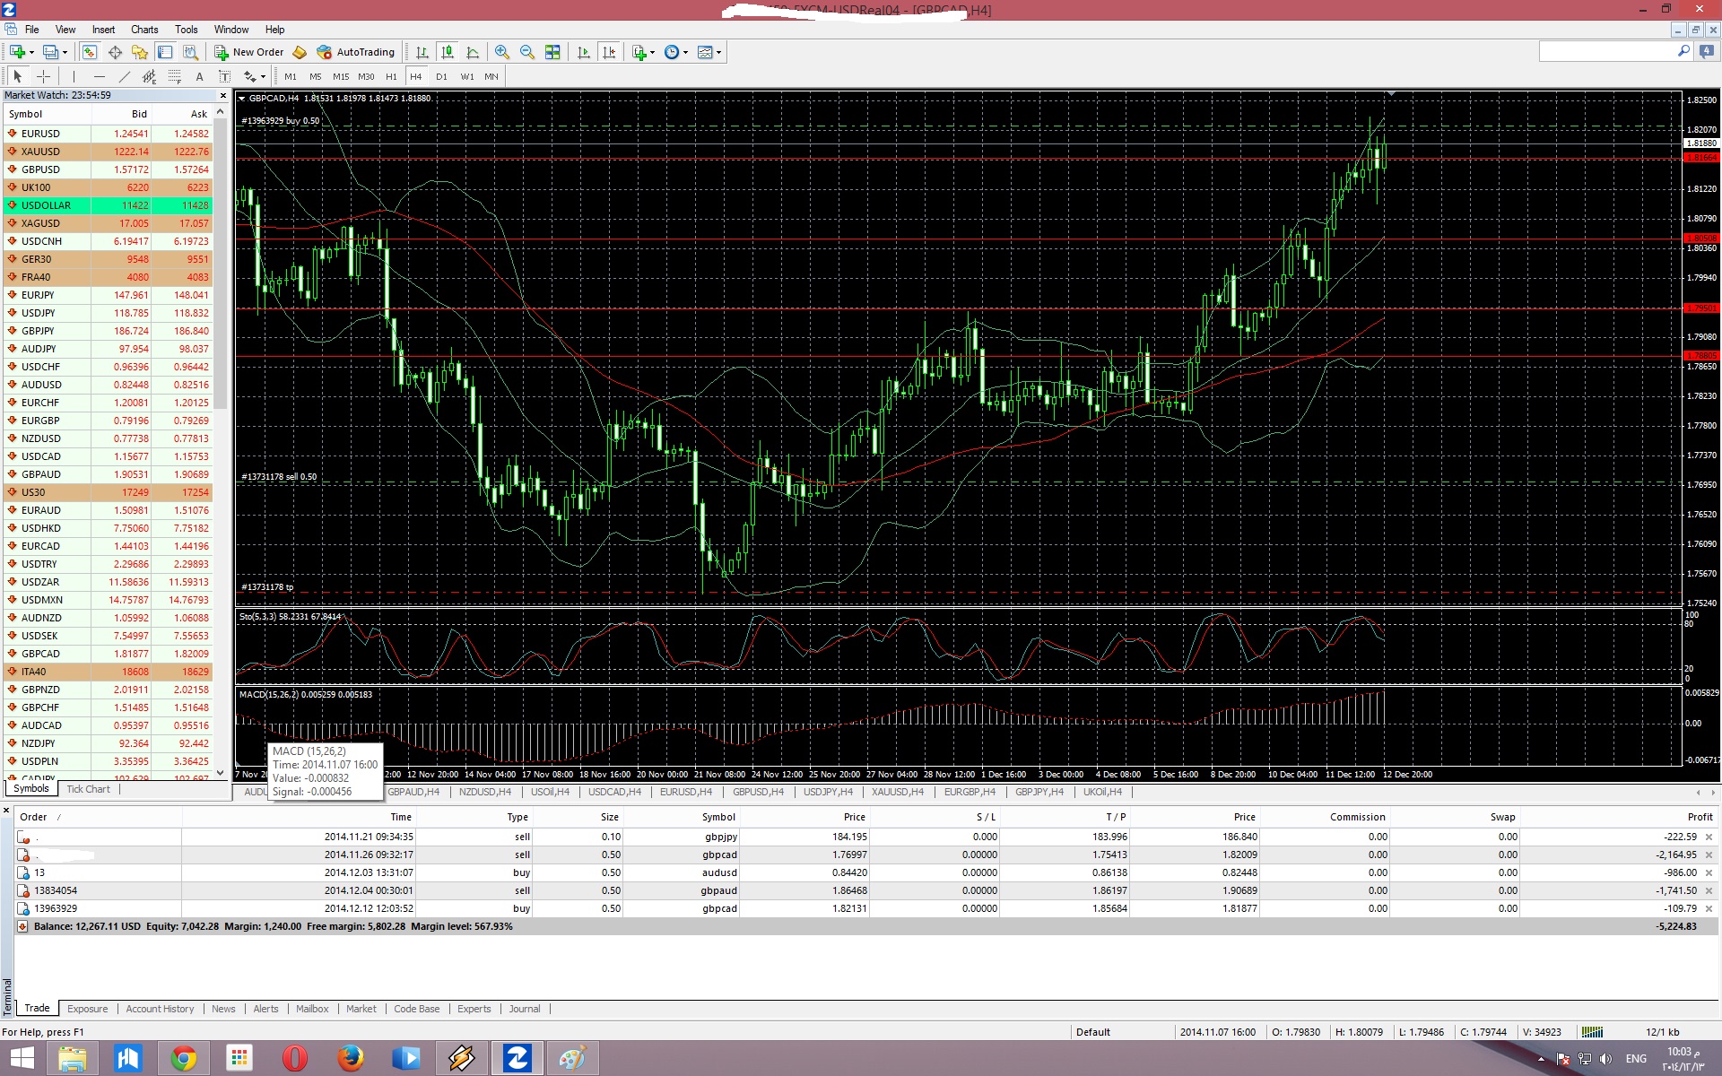This screenshot has height=1076, width=1722.
Task: Select the Text Label tool
Action: tap(224, 76)
